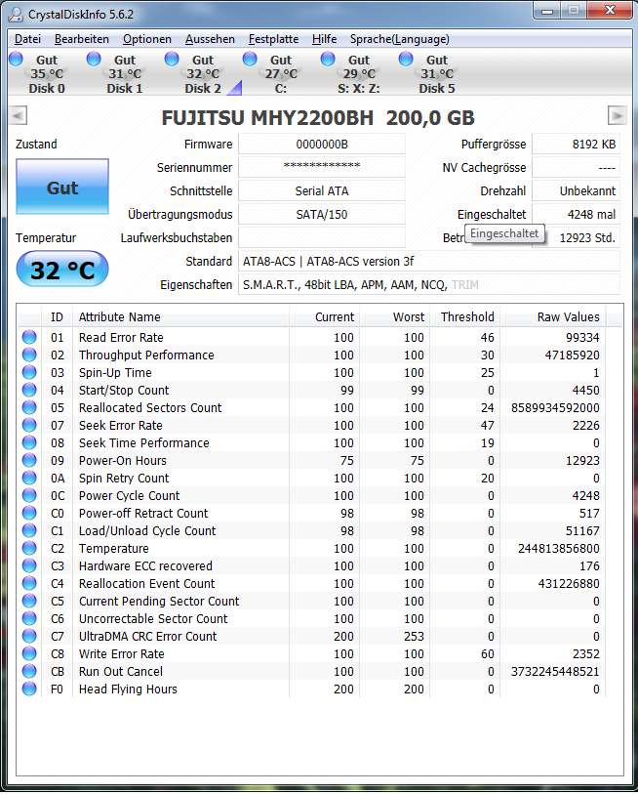Image resolution: width=638 pixels, height=794 pixels.
Task: Select S: X: Z: drive status orb
Action: pos(328,60)
